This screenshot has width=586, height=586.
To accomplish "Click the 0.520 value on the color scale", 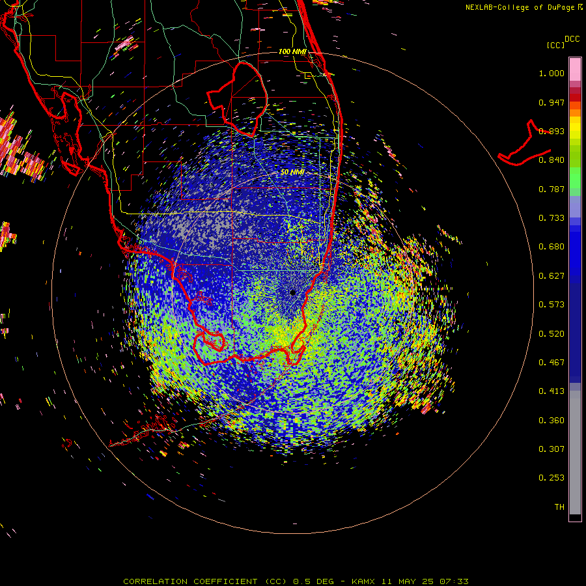I will (551, 334).
